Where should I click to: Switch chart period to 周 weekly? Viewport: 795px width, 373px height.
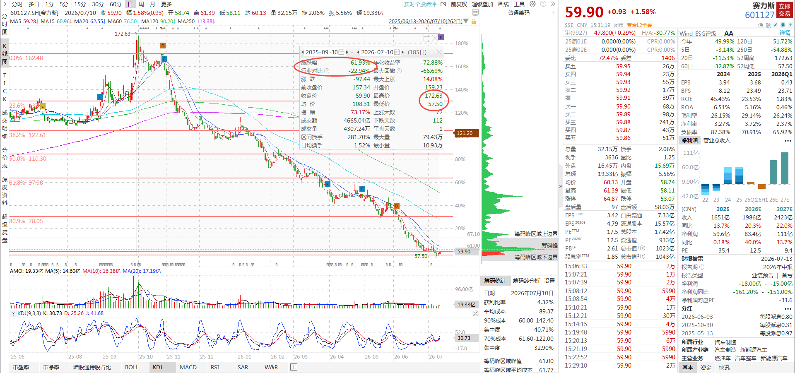(141, 4)
